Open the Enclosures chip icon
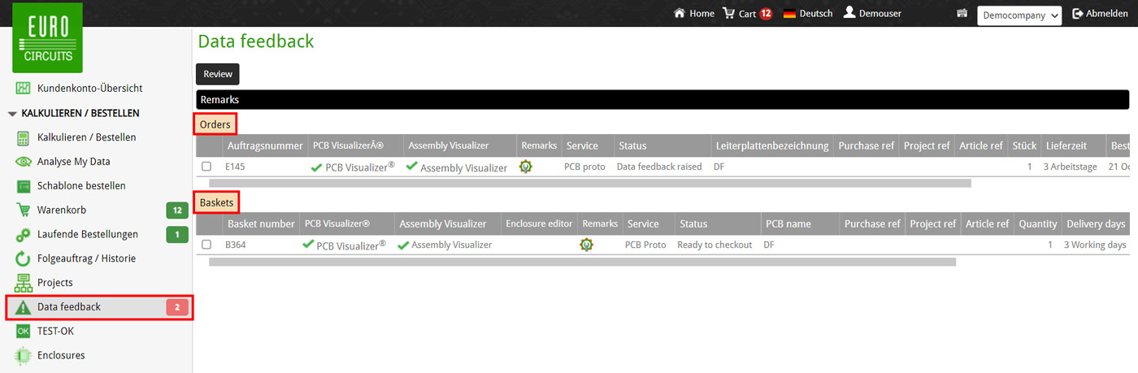The image size is (1138, 373). click(x=23, y=355)
